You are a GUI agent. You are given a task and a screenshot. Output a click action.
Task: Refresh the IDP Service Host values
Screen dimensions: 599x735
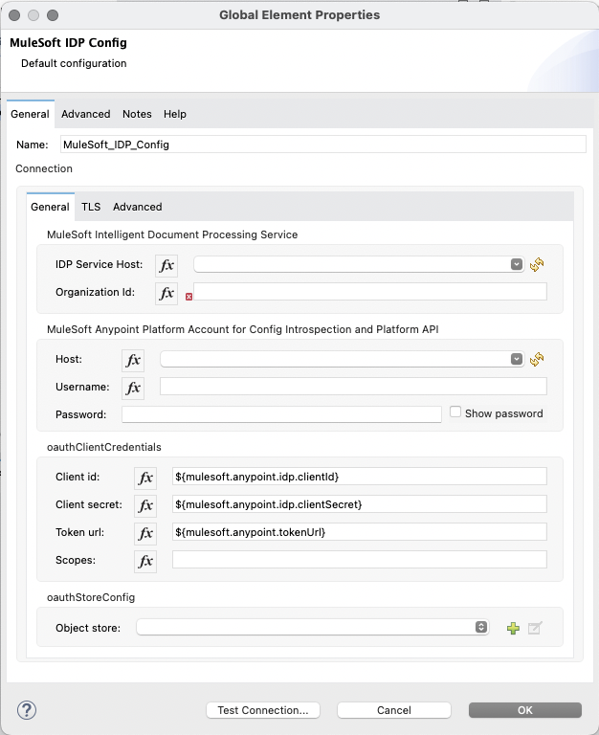coord(537,265)
